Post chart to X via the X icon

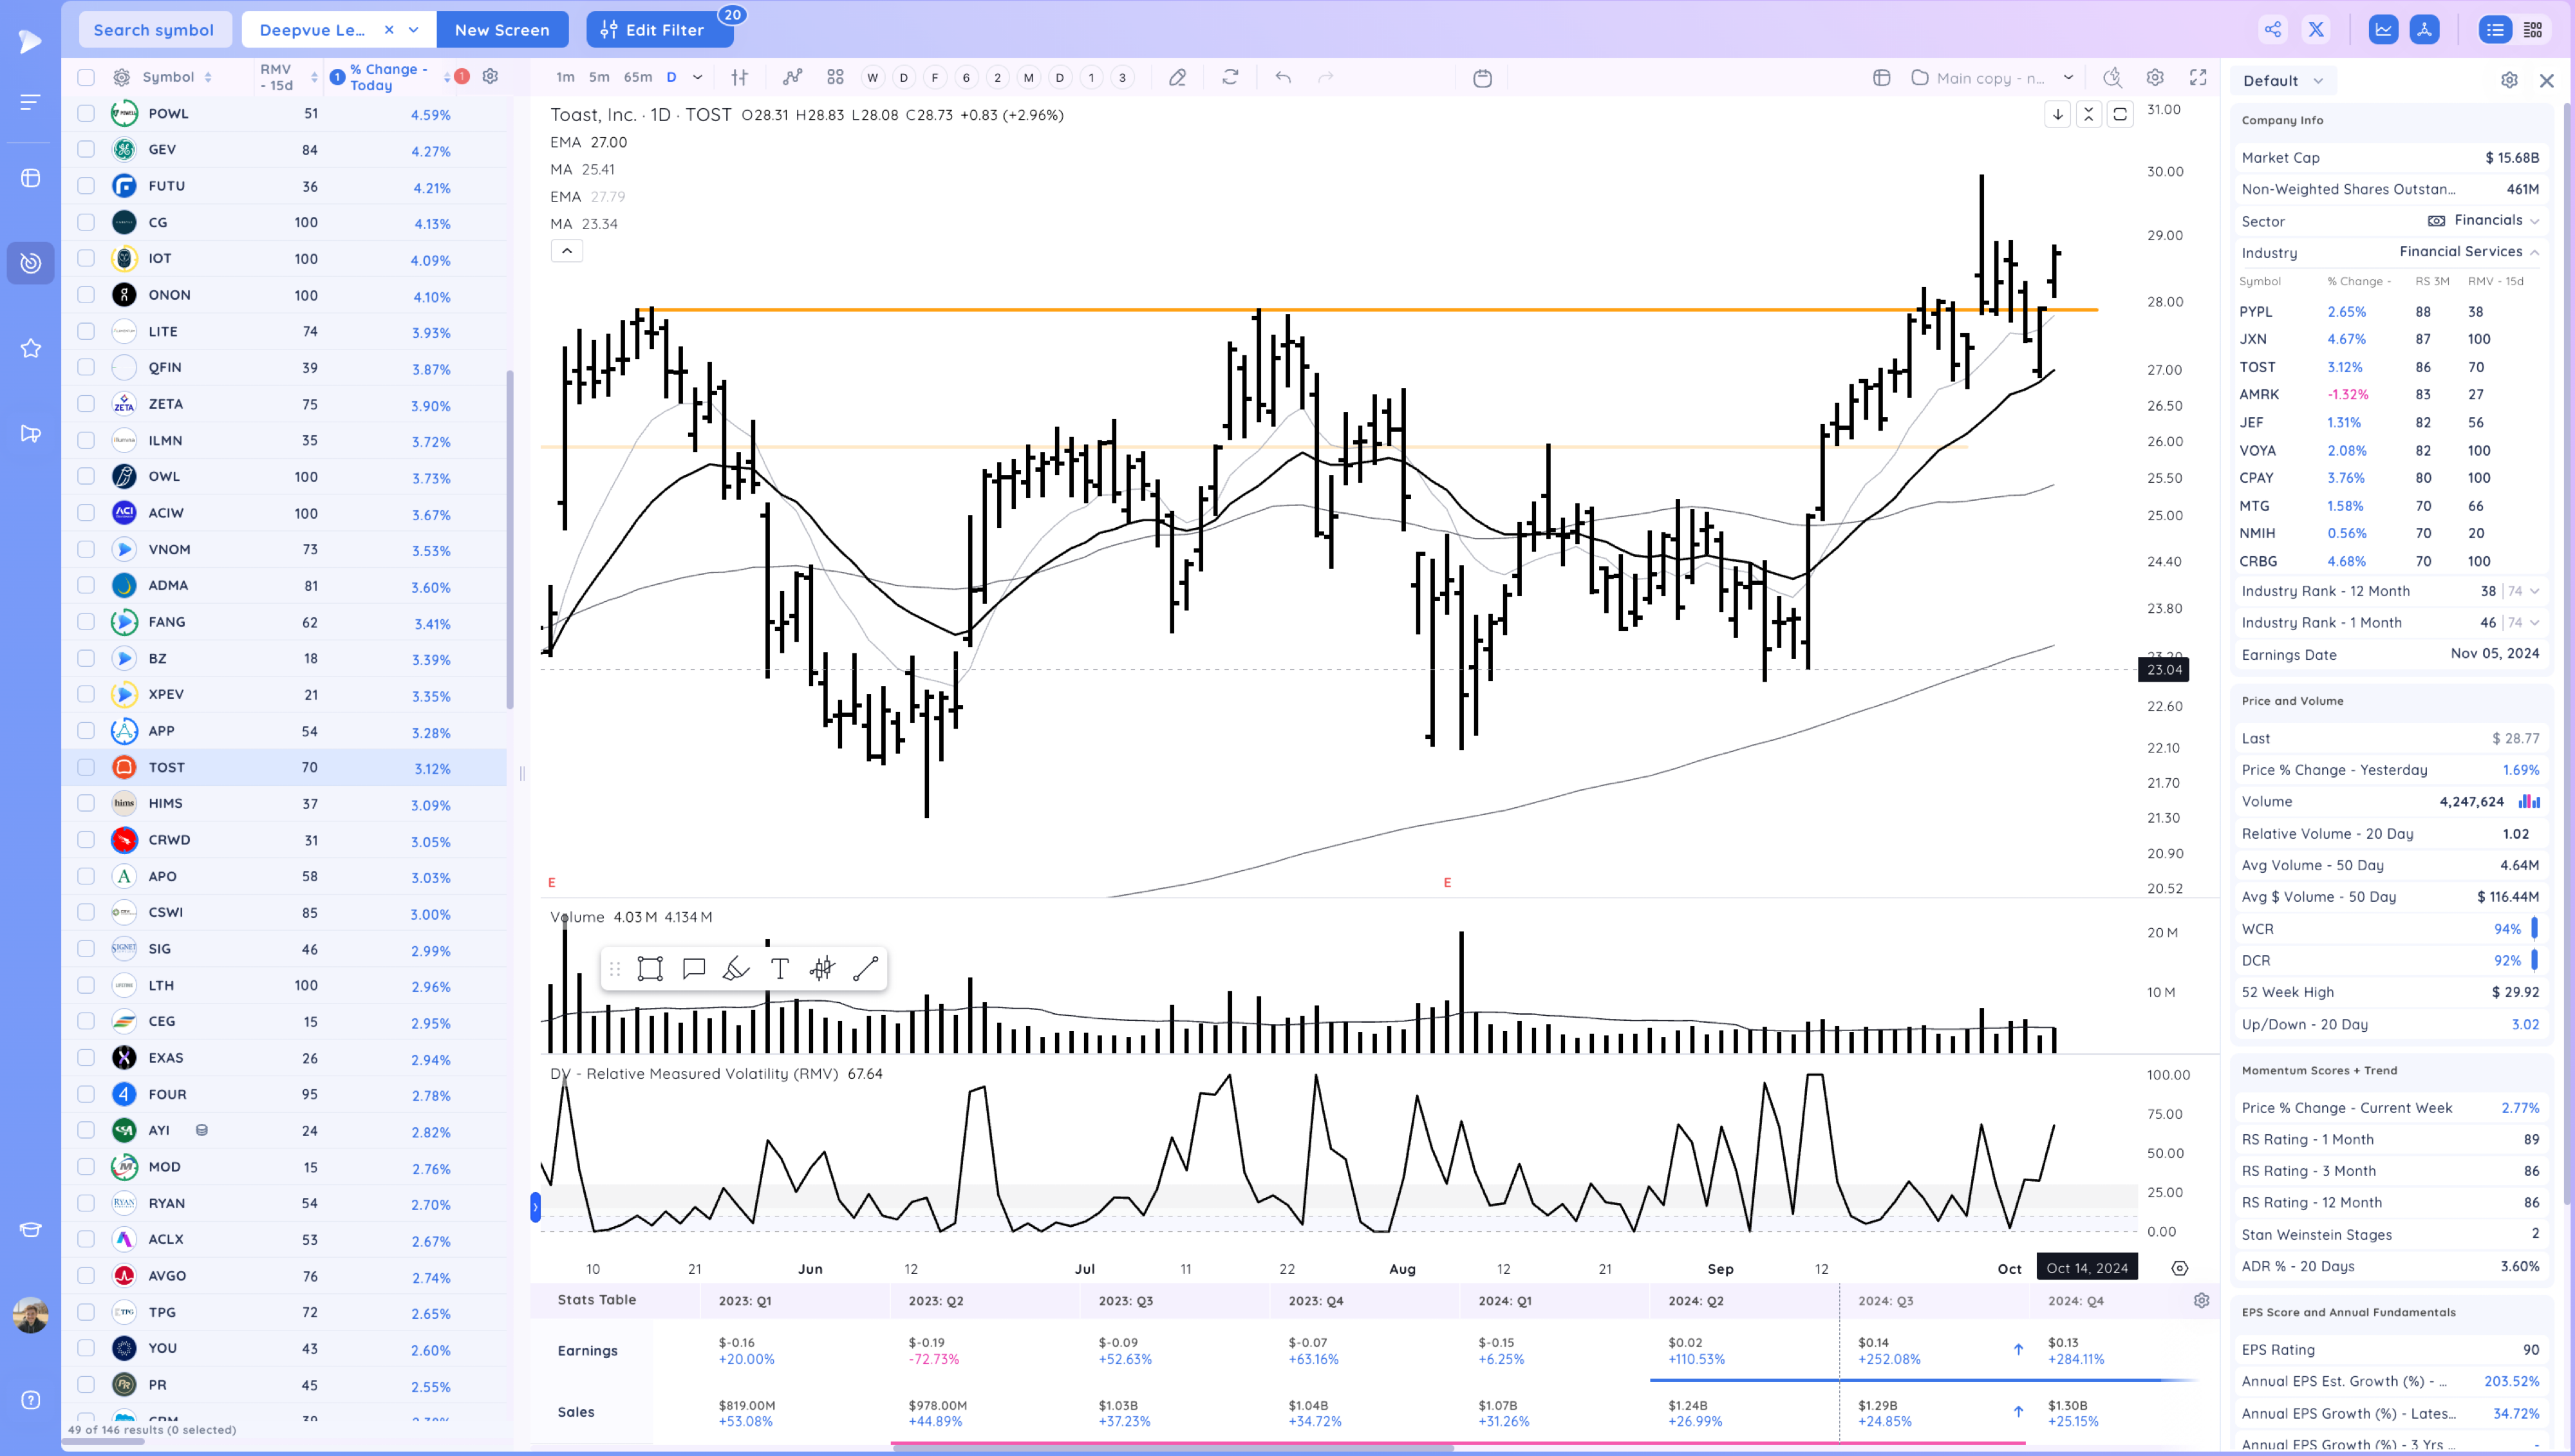point(2316,29)
